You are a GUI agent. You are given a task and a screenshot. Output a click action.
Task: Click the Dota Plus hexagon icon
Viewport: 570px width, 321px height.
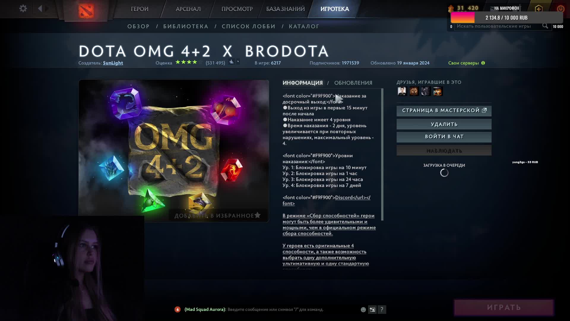click(539, 9)
